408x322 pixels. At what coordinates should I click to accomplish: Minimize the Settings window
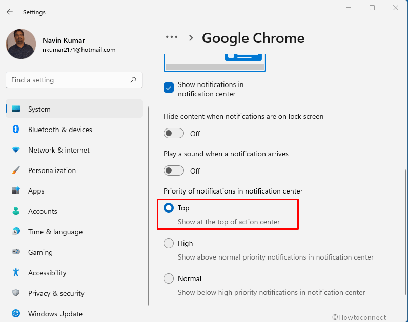(349, 8)
